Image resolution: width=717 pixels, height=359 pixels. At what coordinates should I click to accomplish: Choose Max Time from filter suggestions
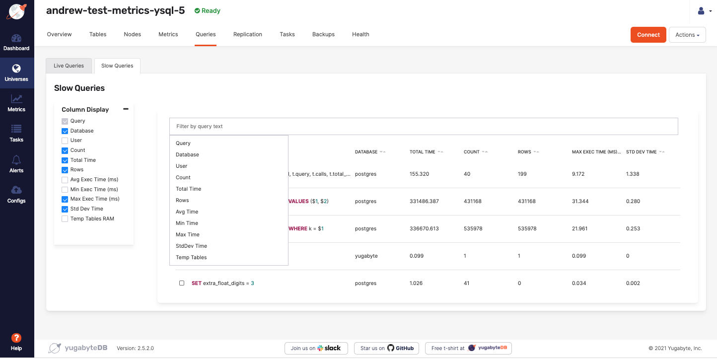229,234
